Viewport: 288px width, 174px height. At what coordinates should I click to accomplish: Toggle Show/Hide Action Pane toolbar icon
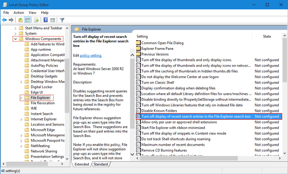tap(53, 20)
